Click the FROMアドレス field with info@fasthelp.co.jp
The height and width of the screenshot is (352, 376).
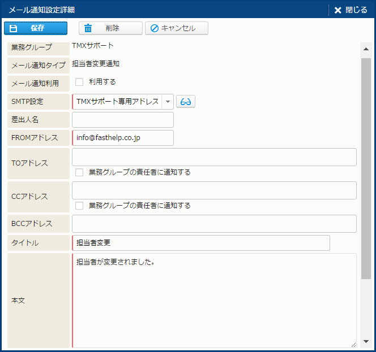pos(123,138)
